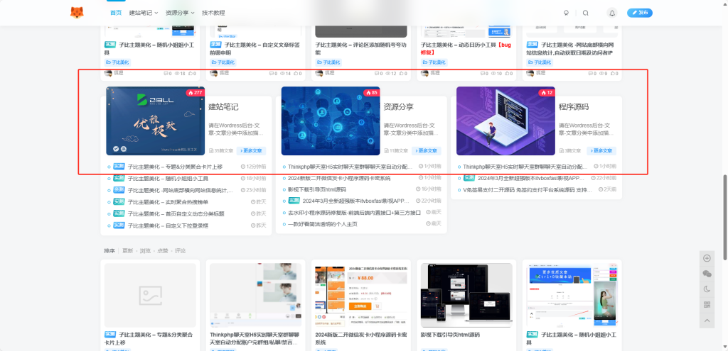
Task: Open the 程序源码 category heading
Action: (x=574, y=107)
